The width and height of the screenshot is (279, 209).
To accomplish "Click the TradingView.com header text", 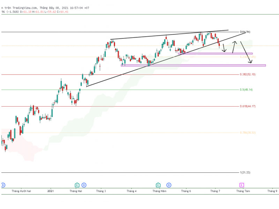I will click(x=25, y=8).
